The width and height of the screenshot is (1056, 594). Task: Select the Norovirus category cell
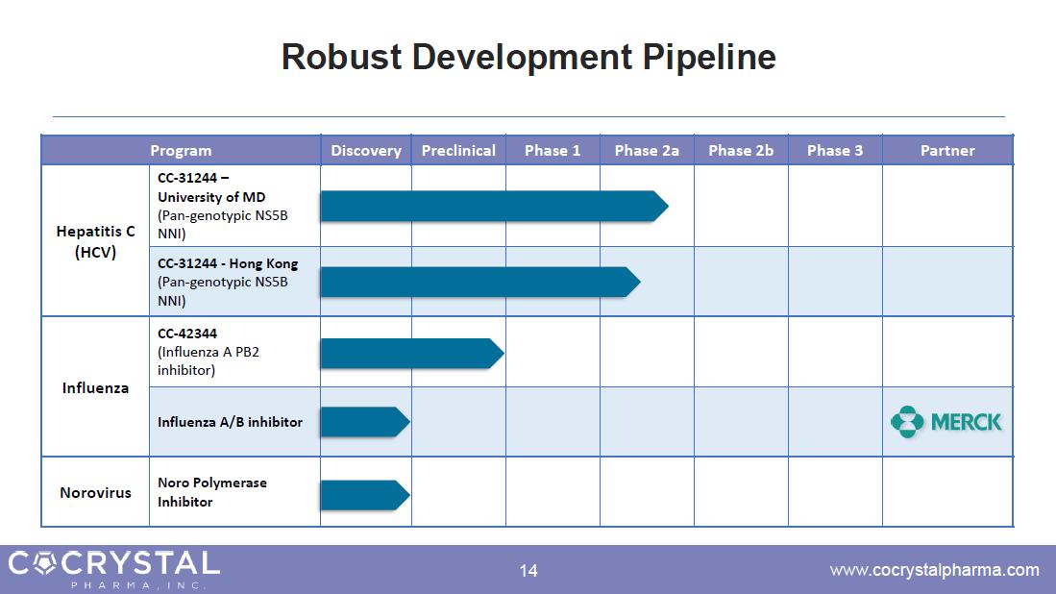point(96,492)
